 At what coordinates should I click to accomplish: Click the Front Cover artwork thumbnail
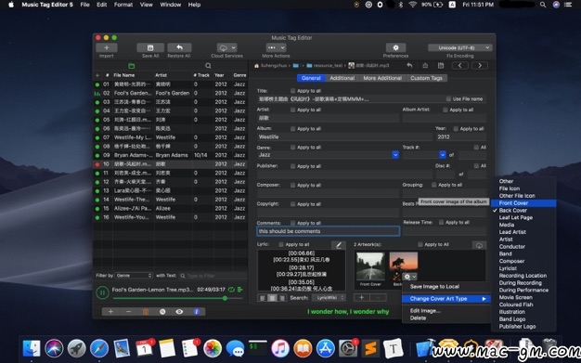(x=370, y=266)
